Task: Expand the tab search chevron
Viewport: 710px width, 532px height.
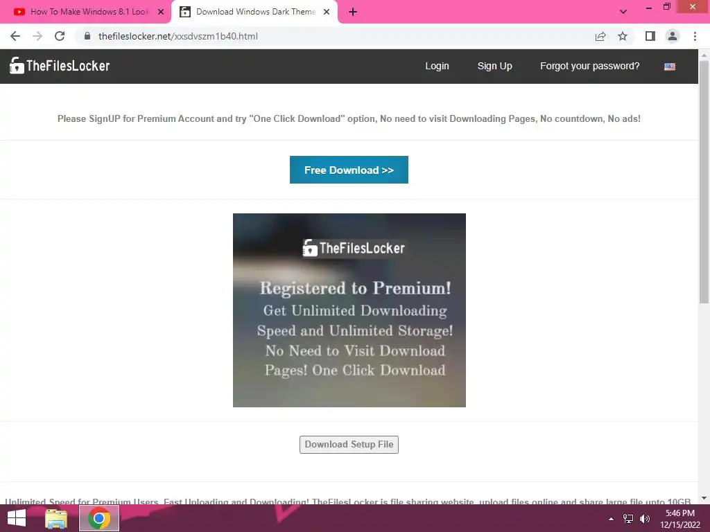Action: point(623,12)
